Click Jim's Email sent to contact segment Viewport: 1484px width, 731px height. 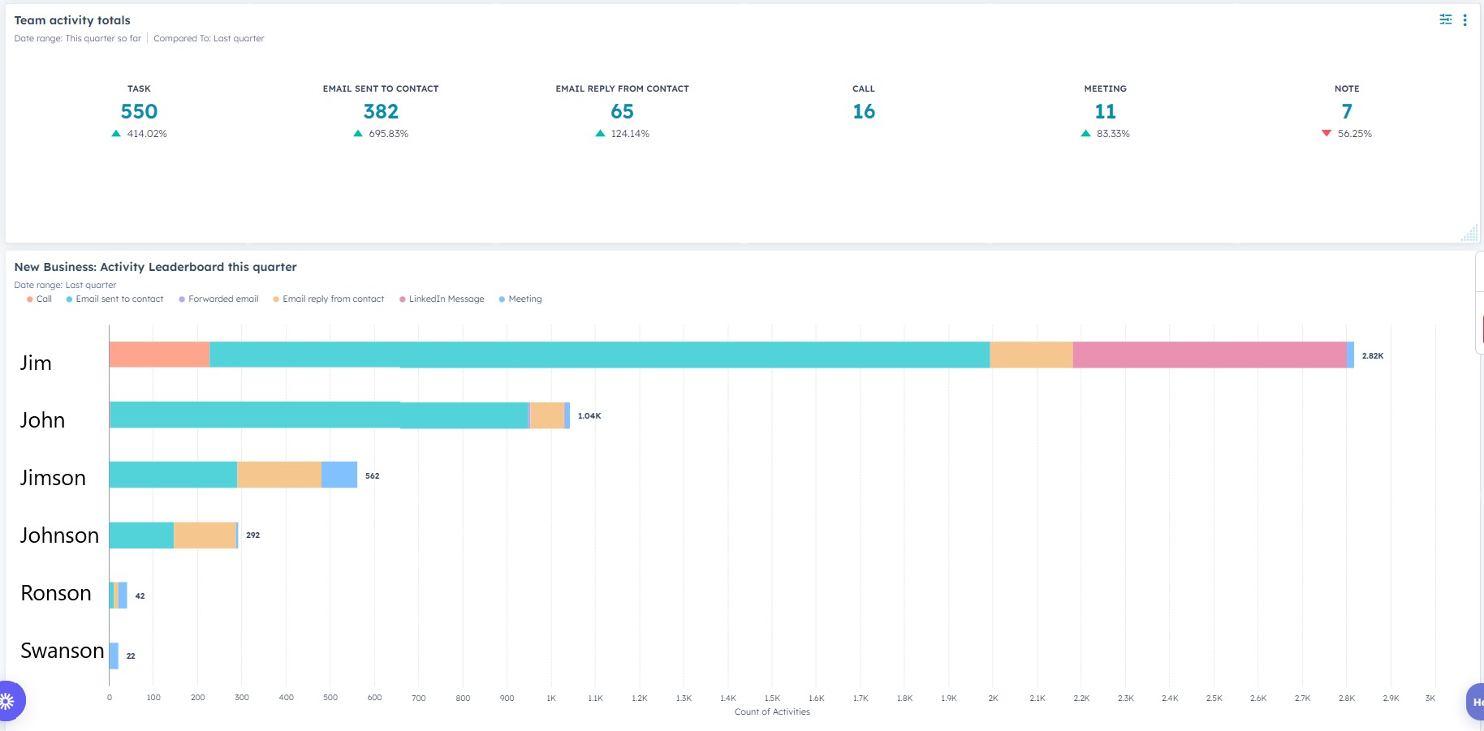click(599, 355)
